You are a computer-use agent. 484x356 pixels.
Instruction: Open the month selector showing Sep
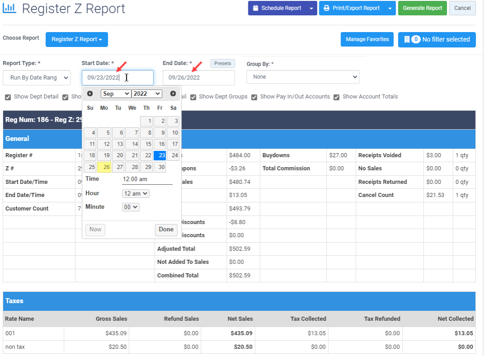click(115, 94)
